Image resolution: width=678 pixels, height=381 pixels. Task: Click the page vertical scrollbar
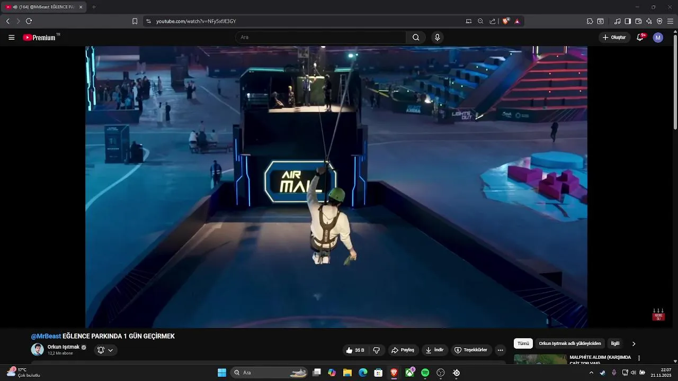(675, 81)
